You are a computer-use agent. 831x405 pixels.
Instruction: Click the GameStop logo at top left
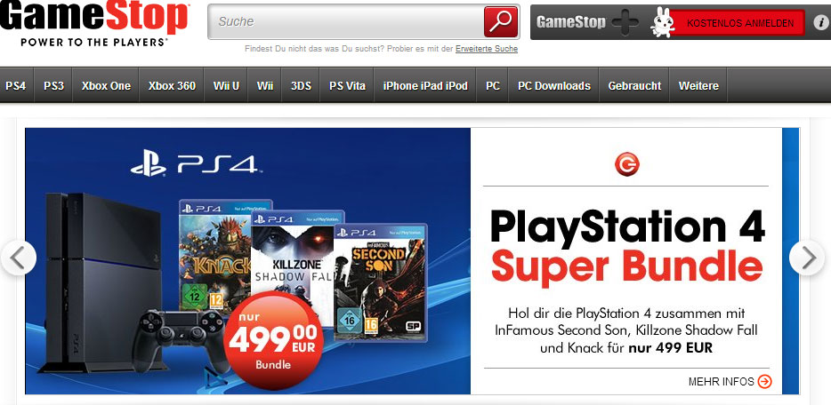click(x=94, y=23)
